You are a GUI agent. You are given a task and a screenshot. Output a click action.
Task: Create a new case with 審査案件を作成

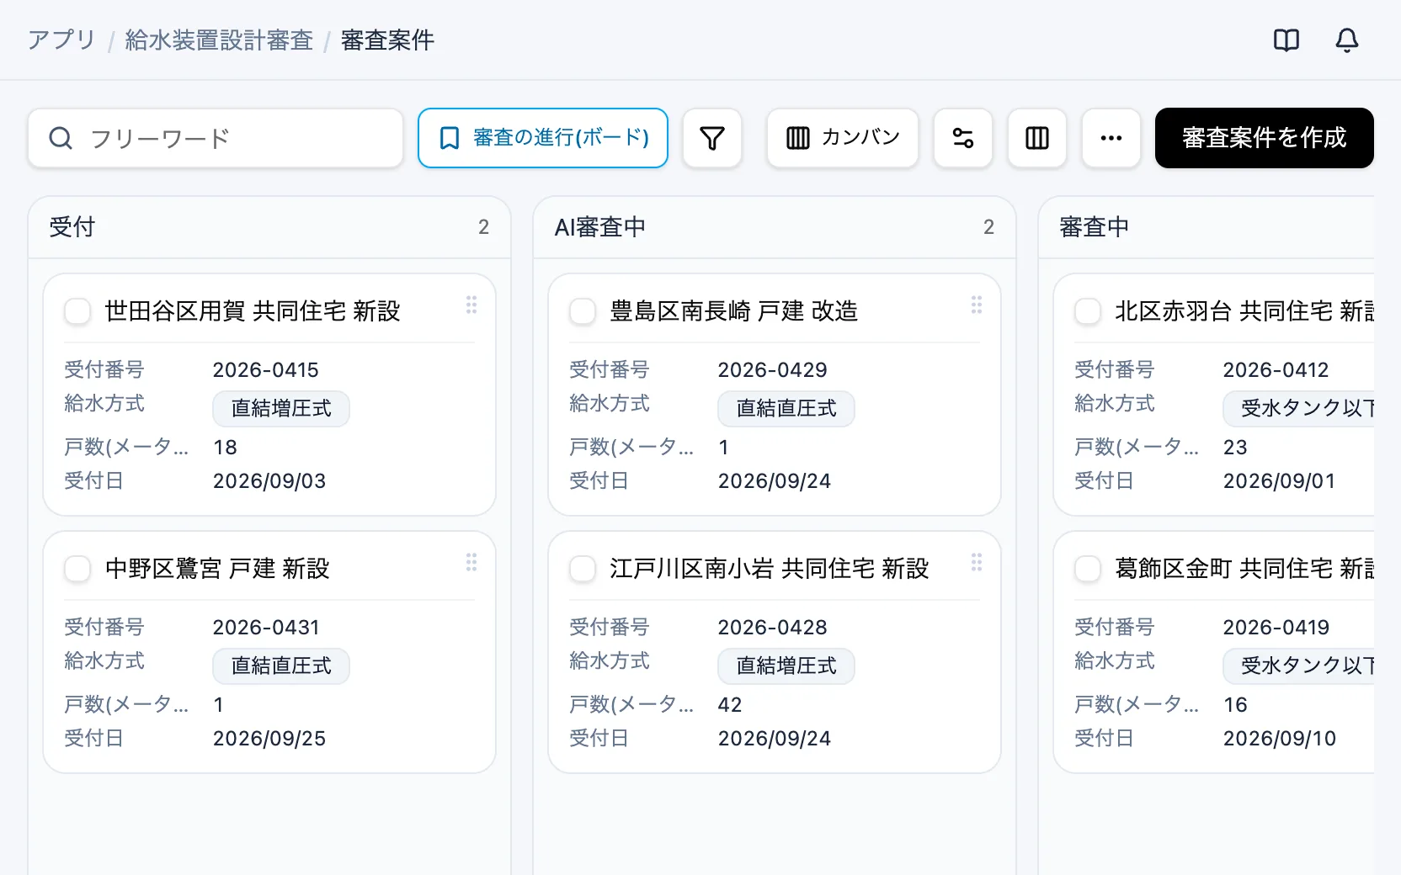tap(1265, 138)
